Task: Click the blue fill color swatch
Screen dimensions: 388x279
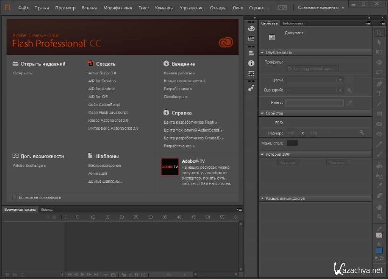Action: pyautogui.click(x=379, y=250)
